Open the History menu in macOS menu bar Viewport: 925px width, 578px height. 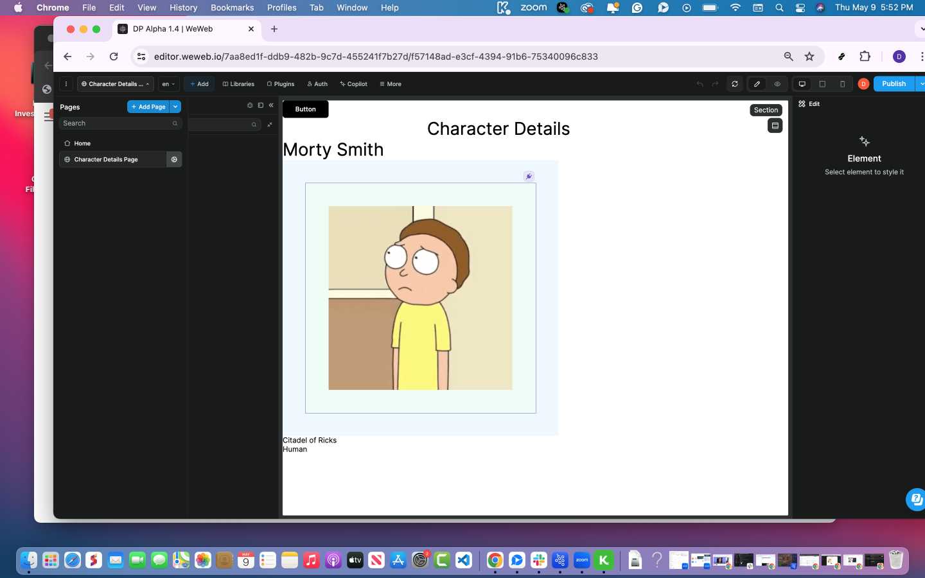point(183,8)
